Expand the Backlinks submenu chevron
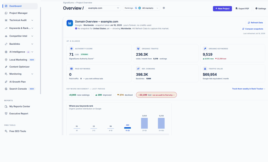The width and height of the screenshot is (268, 162). point(32,44)
